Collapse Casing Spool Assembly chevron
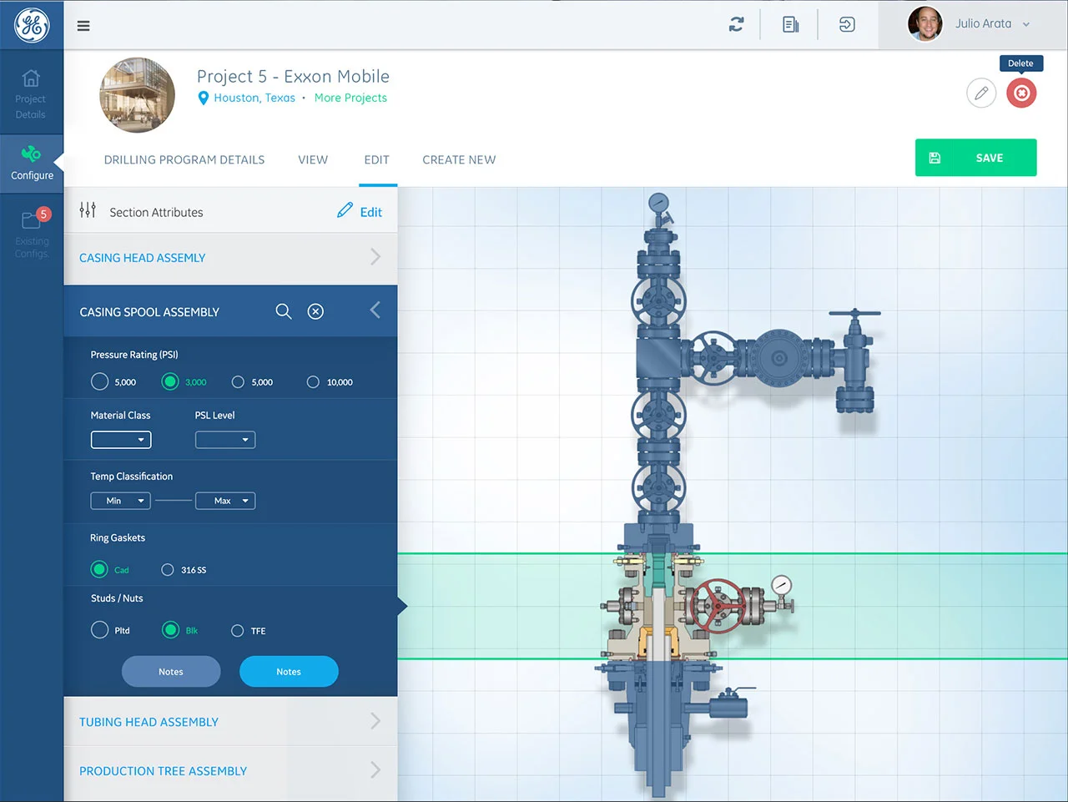This screenshot has width=1068, height=802. (375, 310)
